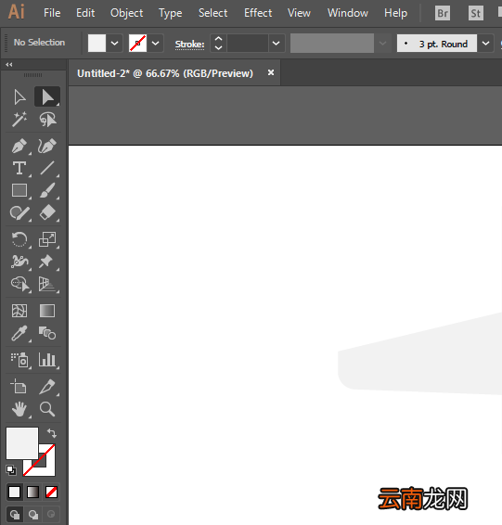
Task: Select the Untitled-2 document tab
Action: click(165, 73)
